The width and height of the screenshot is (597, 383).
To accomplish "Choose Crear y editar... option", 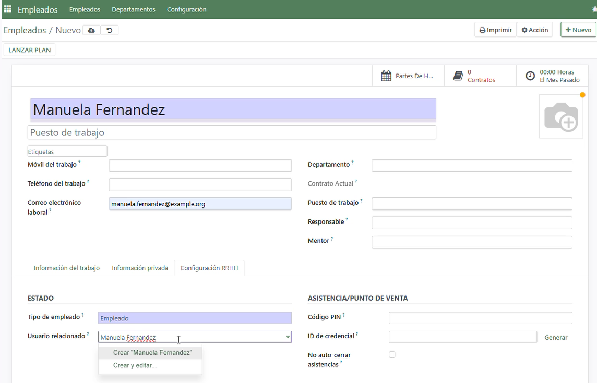I will [135, 365].
